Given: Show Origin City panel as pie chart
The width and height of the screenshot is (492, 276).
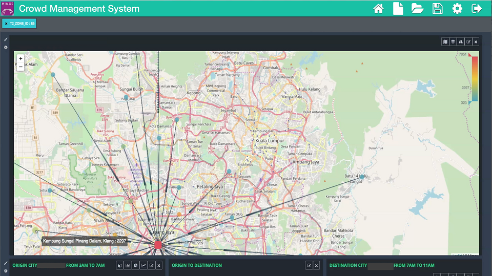Looking at the screenshot, I should click(135, 265).
